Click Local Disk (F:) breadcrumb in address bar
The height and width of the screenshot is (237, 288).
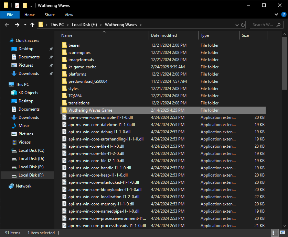click(x=84, y=25)
